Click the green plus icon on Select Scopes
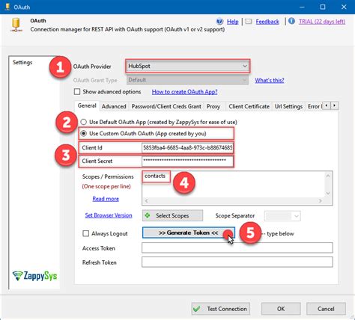Image resolution: width=355 pixels, height=320 pixels. pos(148,215)
